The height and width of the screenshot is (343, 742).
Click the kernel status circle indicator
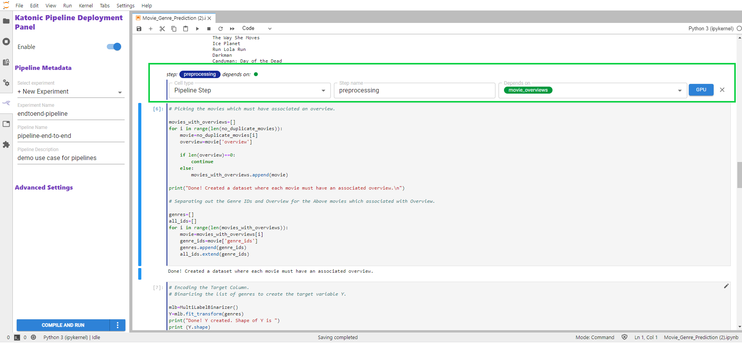pos(739,28)
